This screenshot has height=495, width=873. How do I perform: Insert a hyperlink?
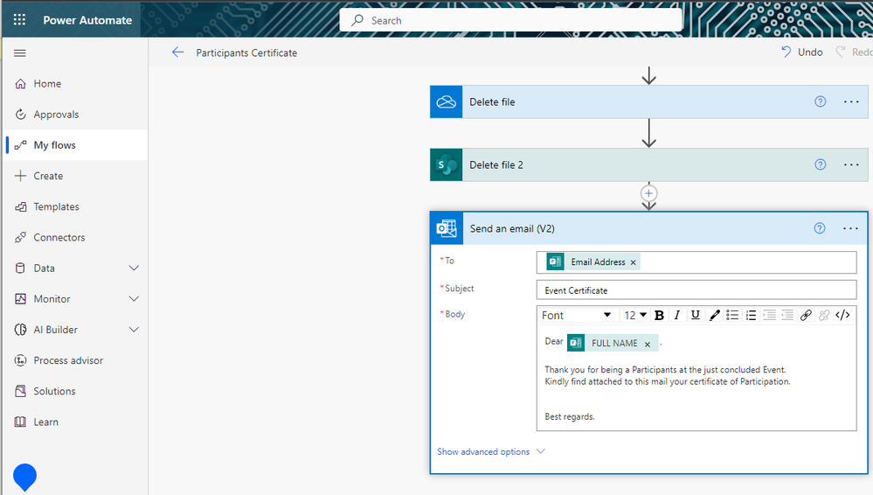[x=806, y=316]
